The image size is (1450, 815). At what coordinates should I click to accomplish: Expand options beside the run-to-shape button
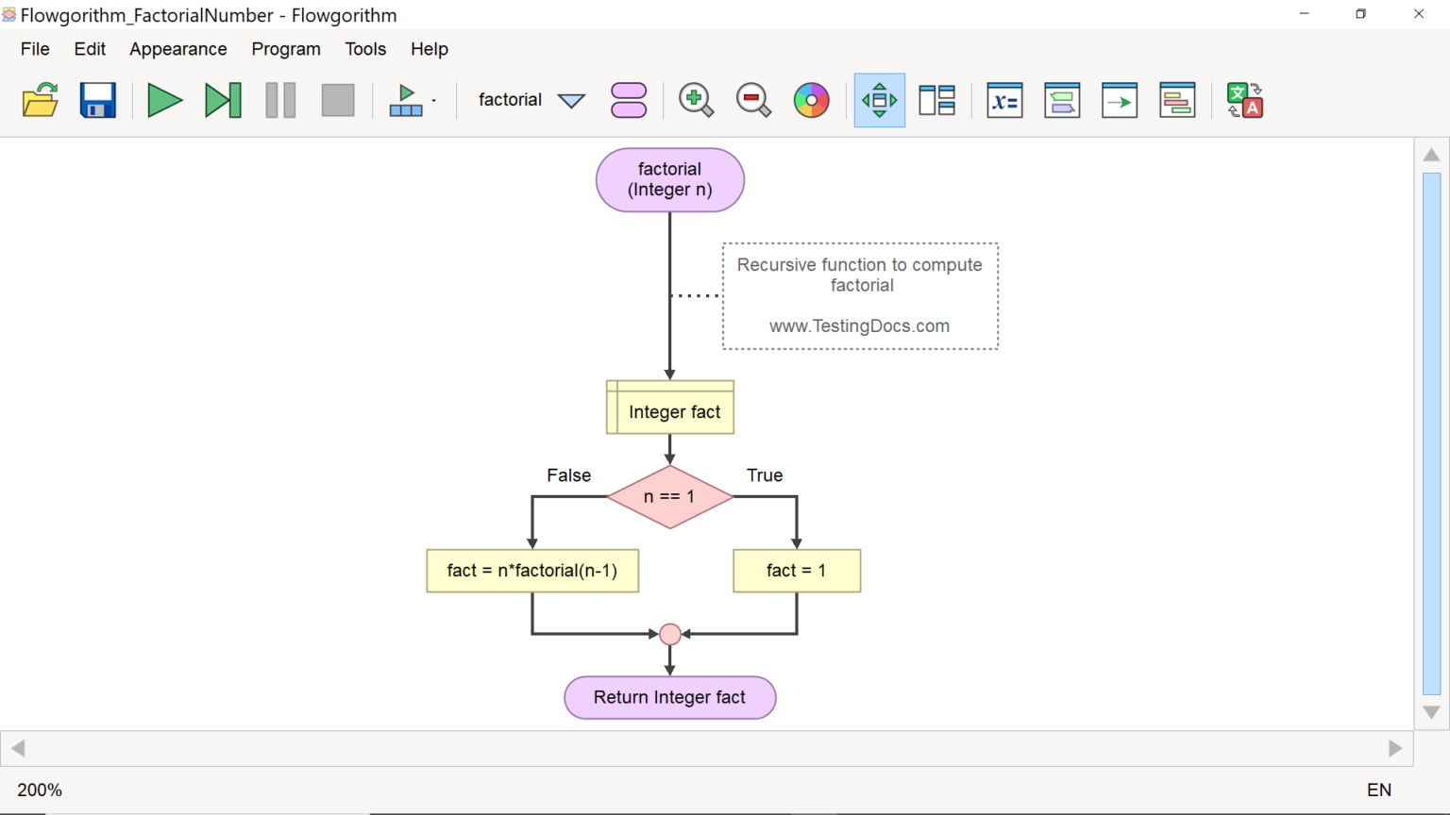click(432, 99)
